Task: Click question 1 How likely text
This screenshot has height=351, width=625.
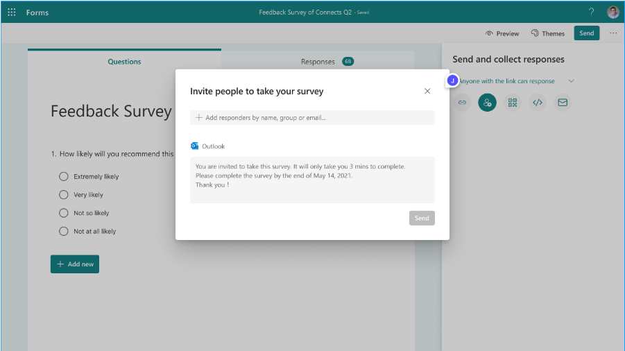Action: click(x=112, y=154)
